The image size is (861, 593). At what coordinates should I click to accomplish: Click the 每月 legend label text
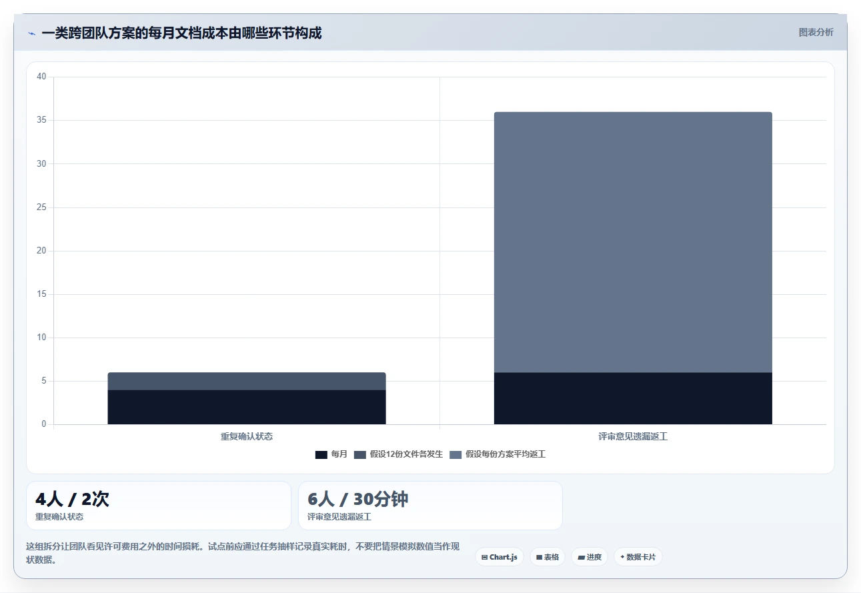coord(339,454)
